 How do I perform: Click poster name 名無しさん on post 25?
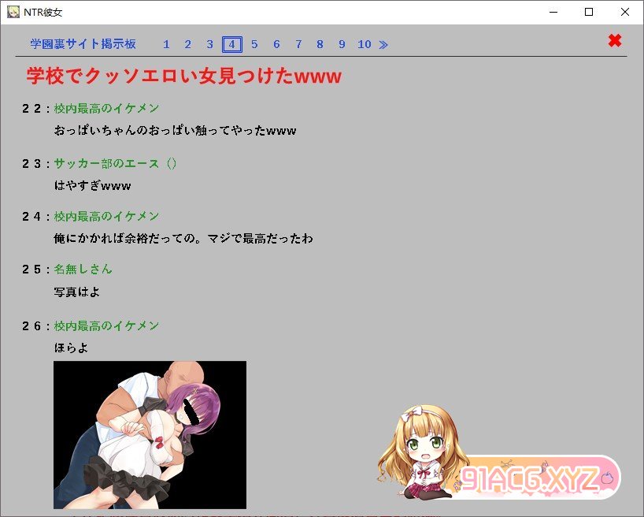coord(83,270)
